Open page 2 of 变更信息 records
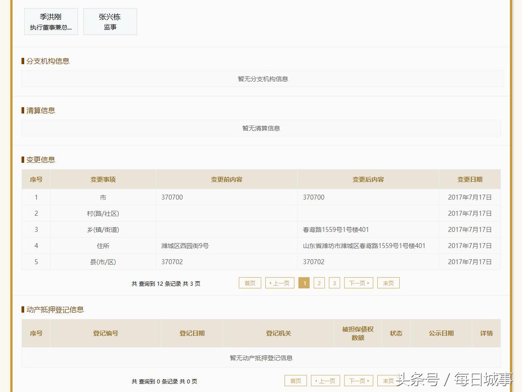 tap(319, 283)
